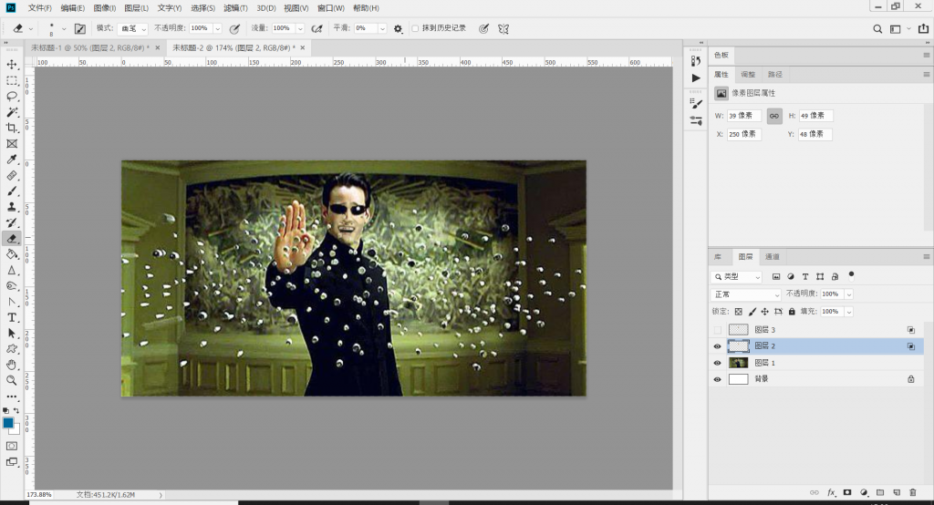Select the Zoom tool
Image resolution: width=934 pixels, height=505 pixels.
coord(11,380)
